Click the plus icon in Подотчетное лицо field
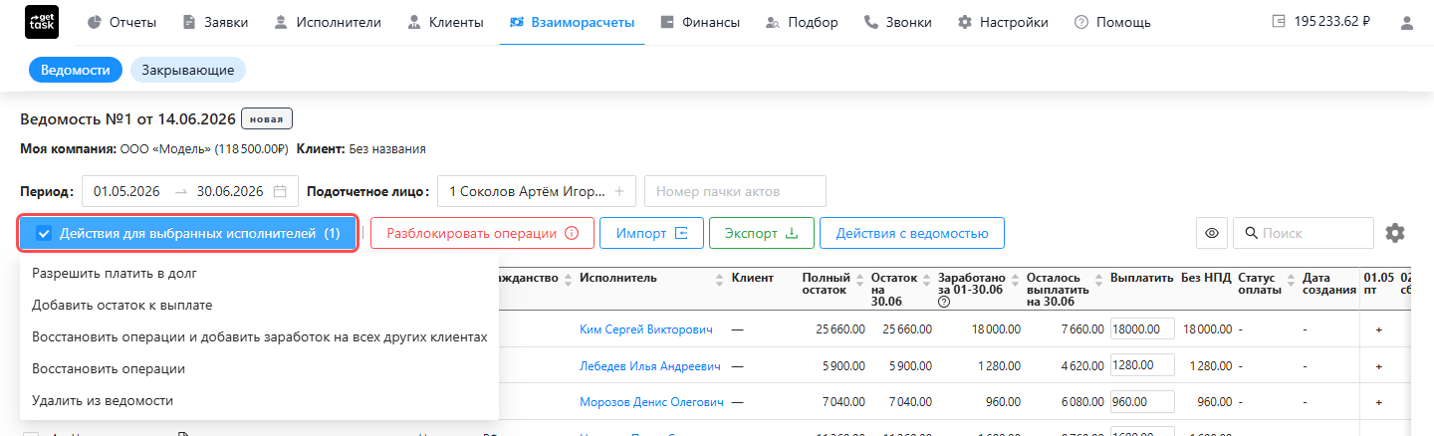This screenshot has width=1434, height=436. (x=618, y=191)
